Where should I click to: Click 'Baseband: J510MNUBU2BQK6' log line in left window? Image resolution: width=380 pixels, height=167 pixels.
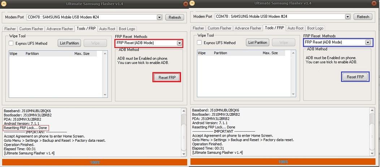click(27, 111)
